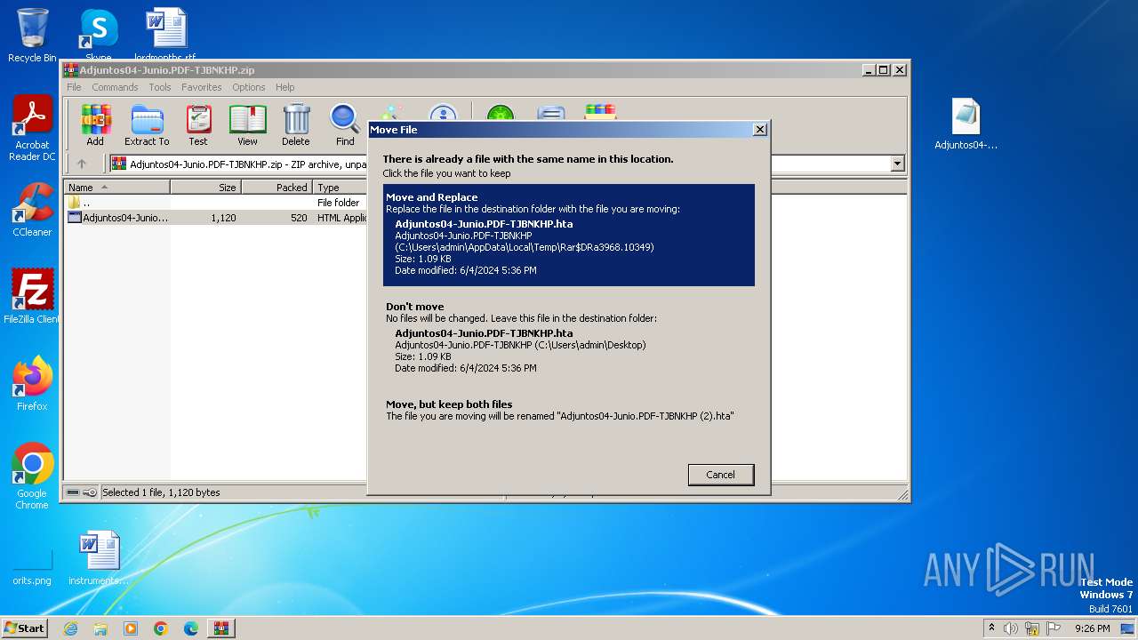Click the SFX books toolbar icon

pyautogui.click(x=600, y=113)
